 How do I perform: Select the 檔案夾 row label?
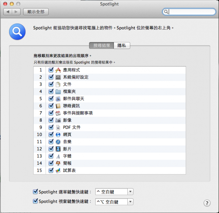tap(69, 91)
